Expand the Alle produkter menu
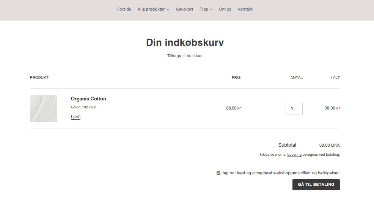The image size is (374, 202). coord(151,9)
